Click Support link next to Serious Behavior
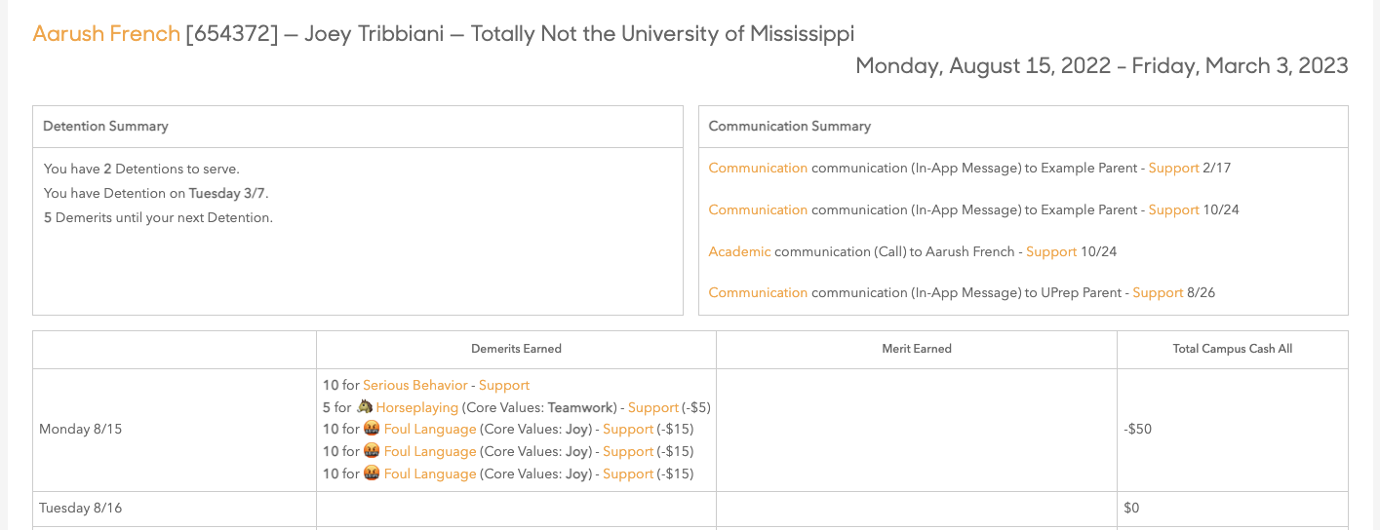Viewport: 1380px width, 530px height. click(503, 385)
